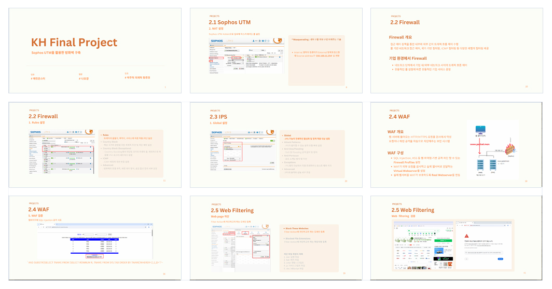Click the blue button on blocked page
This screenshot has width=552, height=289.
click(x=500, y=259)
